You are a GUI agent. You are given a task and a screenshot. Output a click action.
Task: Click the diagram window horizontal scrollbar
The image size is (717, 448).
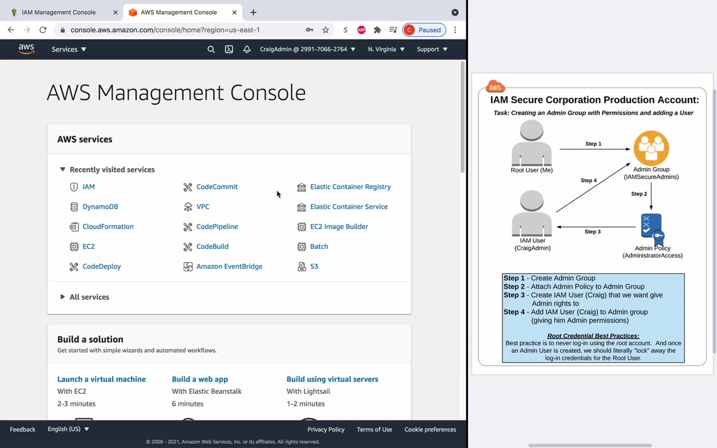[590, 446]
